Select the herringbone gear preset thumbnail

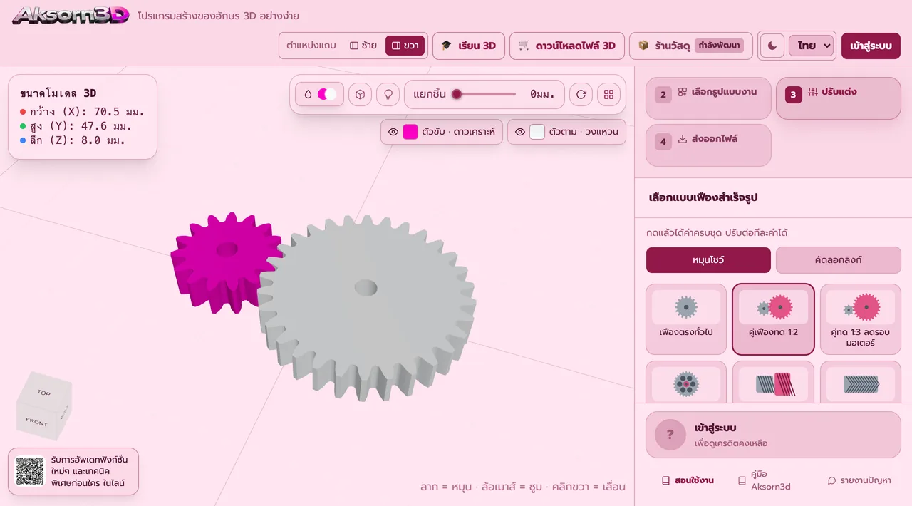(x=861, y=383)
